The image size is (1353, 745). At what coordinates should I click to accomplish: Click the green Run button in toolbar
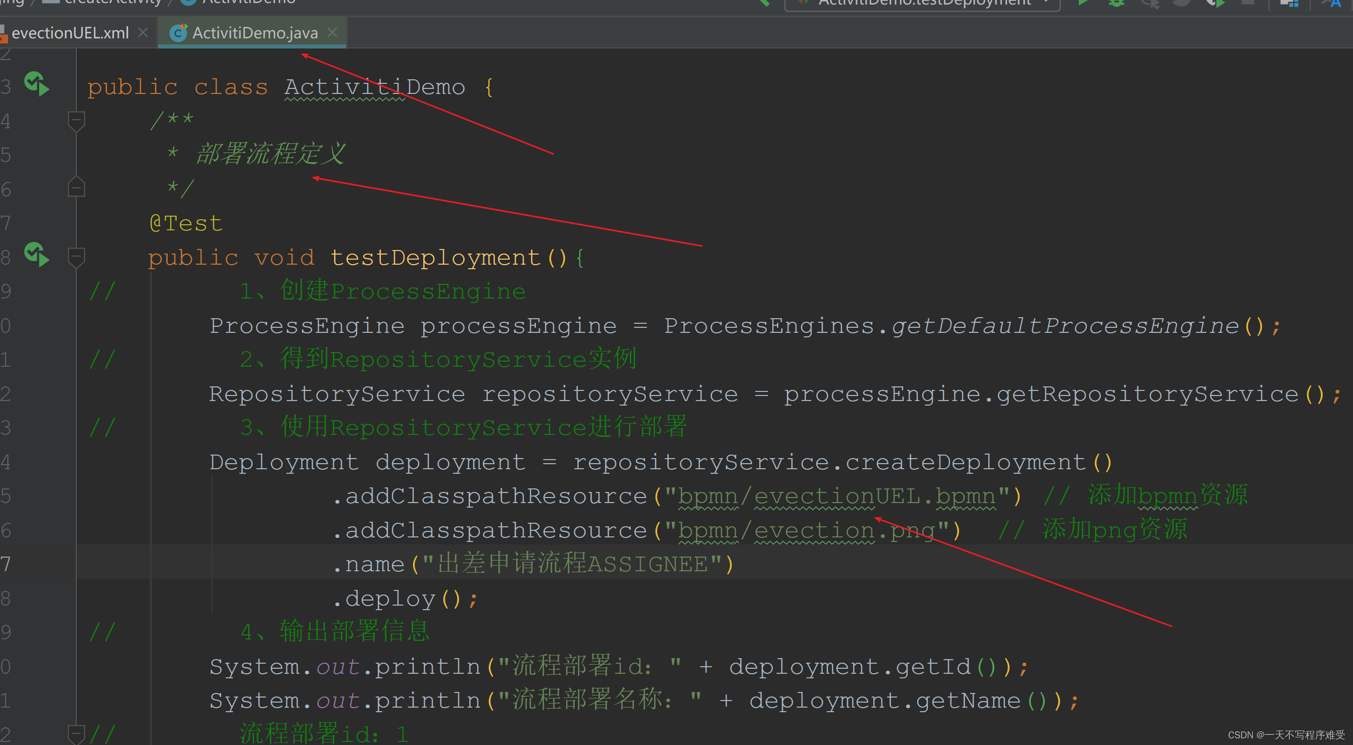[1083, 3]
